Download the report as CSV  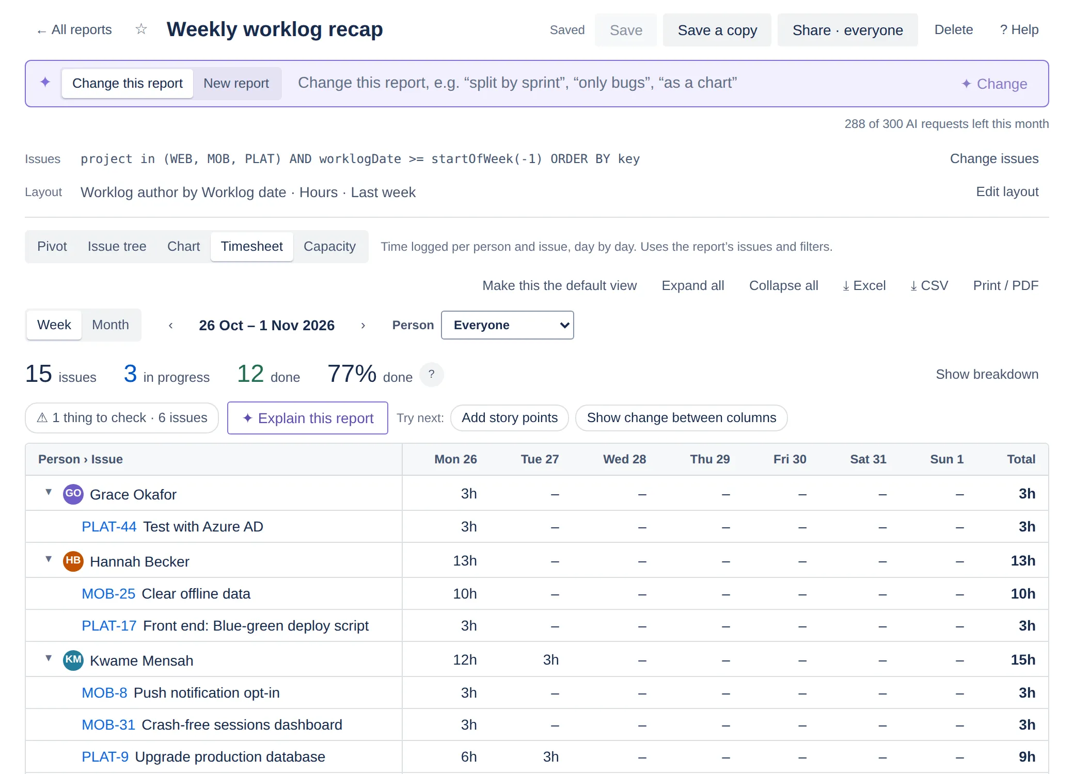(x=929, y=285)
